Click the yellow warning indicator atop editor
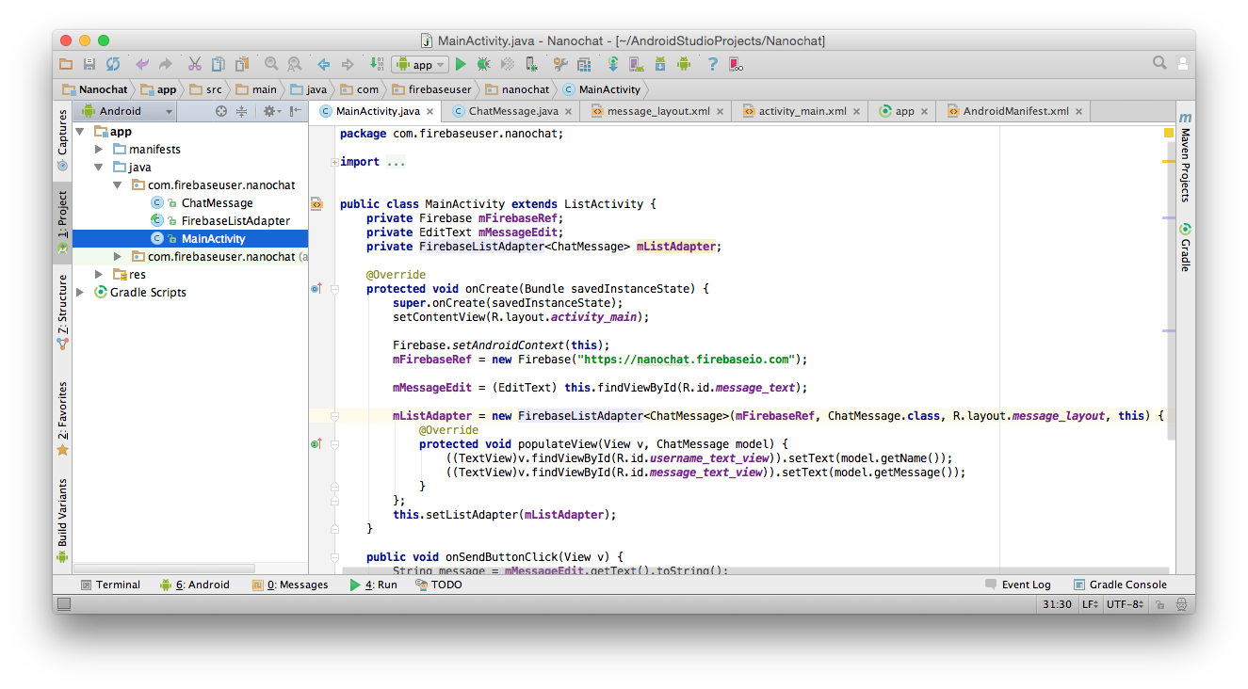The height and width of the screenshot is (689, 1248). click(1169, 134)
